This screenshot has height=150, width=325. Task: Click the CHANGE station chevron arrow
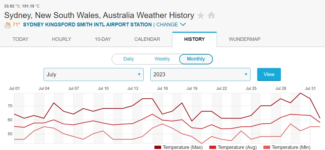[183, 24]
